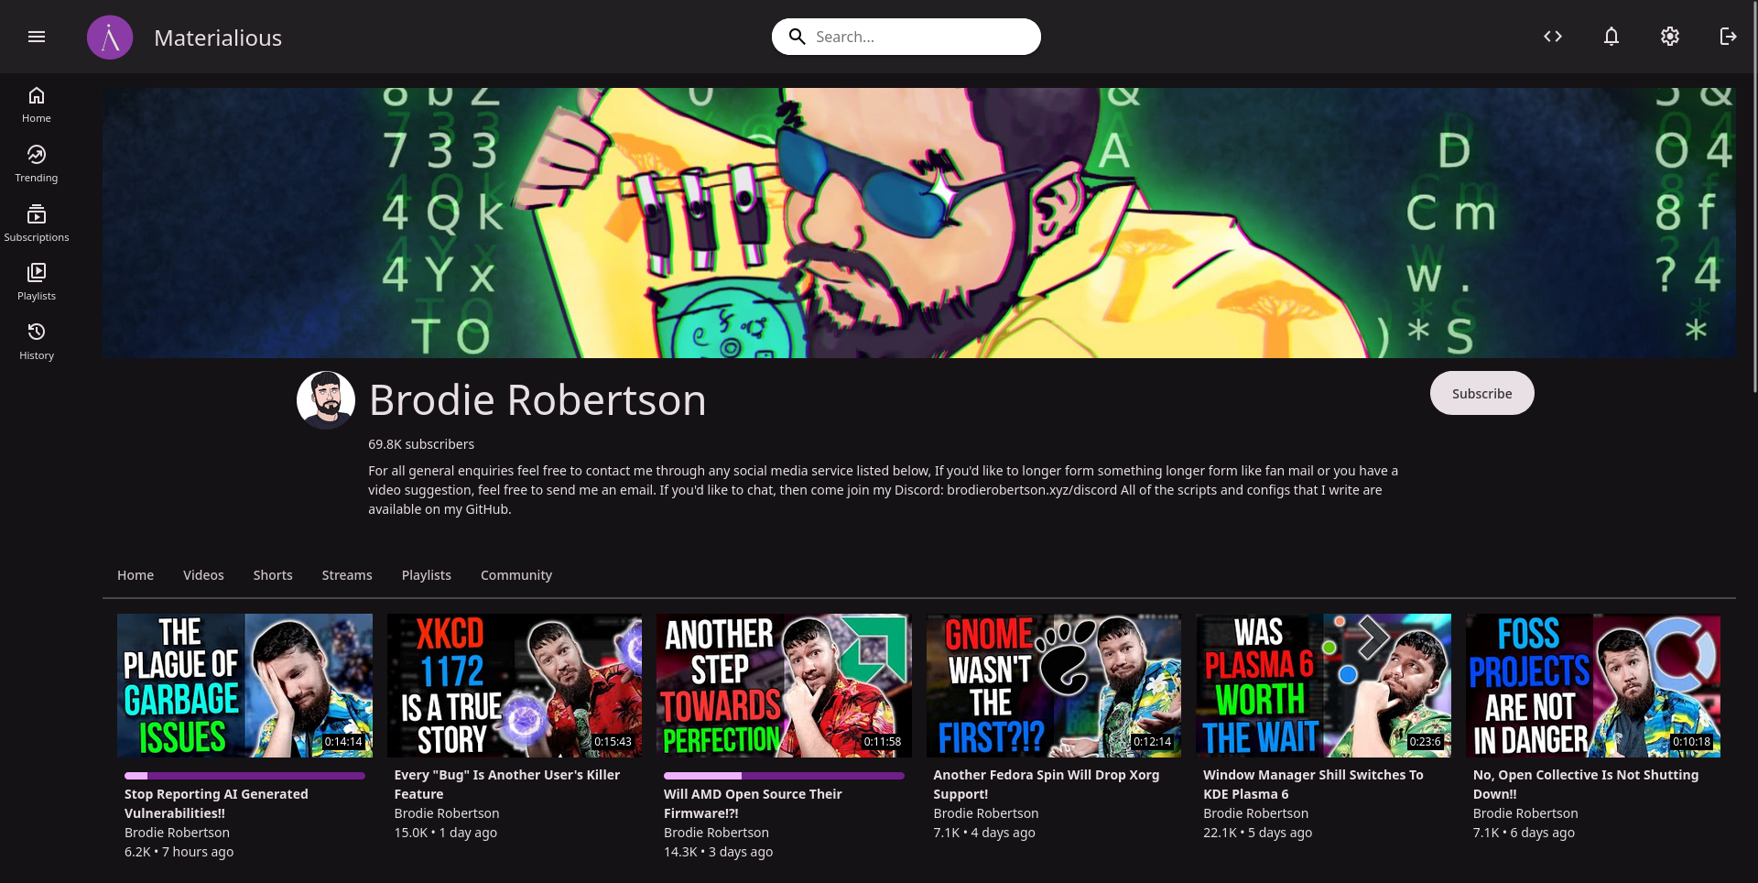Click Brodie Robertson author under KDE Plasma 6 video
Screen dimensions: 1758x883
coord(1255,813)
